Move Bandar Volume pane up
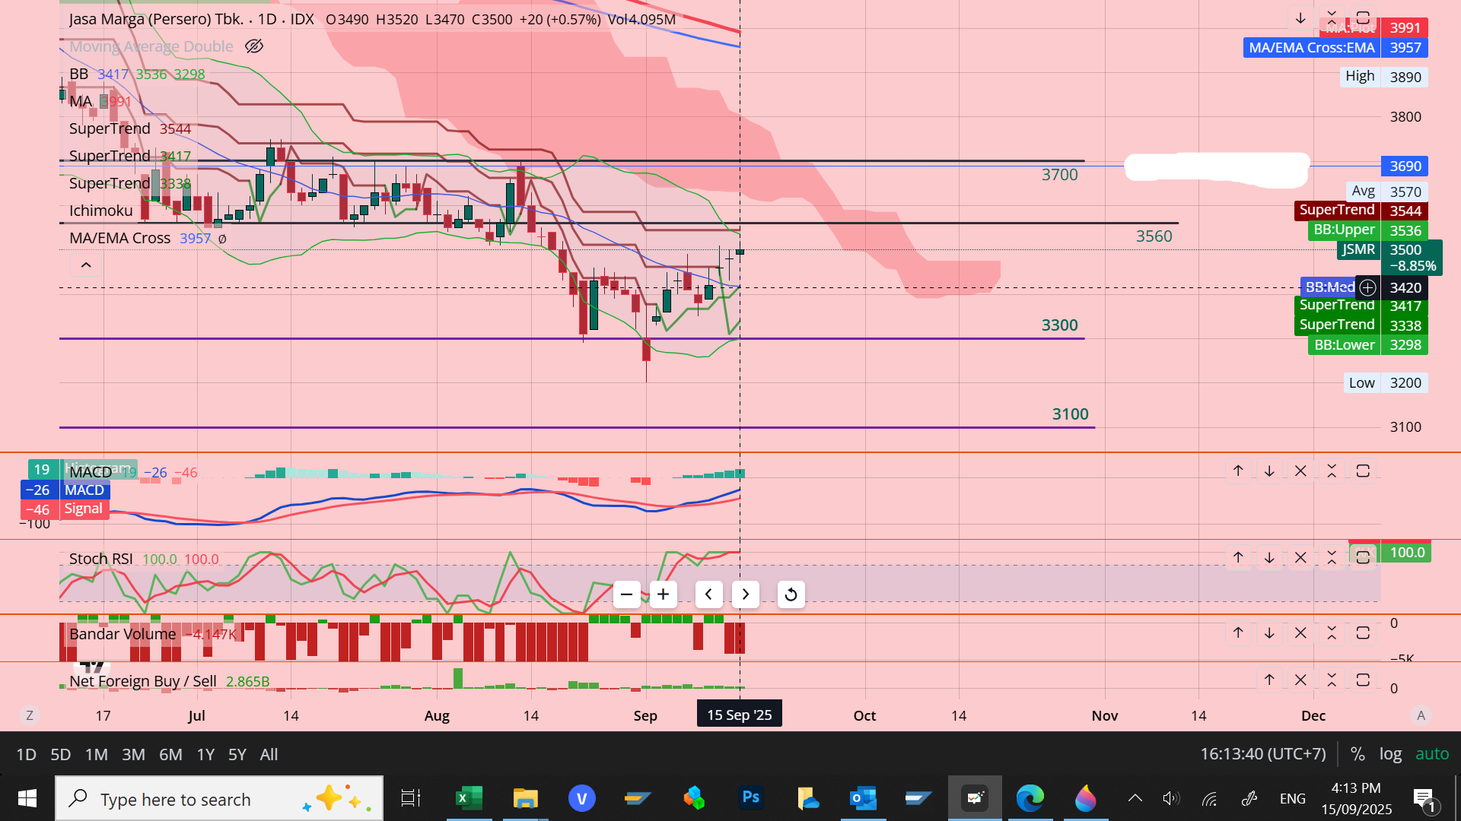The image size is (1461, 821). click(1238, 633)
